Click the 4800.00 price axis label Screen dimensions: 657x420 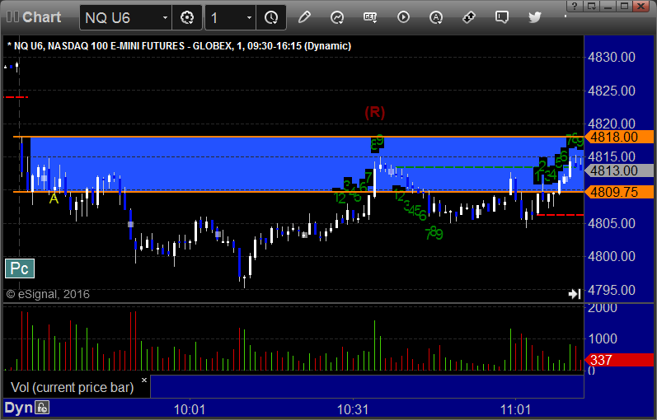[612, 257]
